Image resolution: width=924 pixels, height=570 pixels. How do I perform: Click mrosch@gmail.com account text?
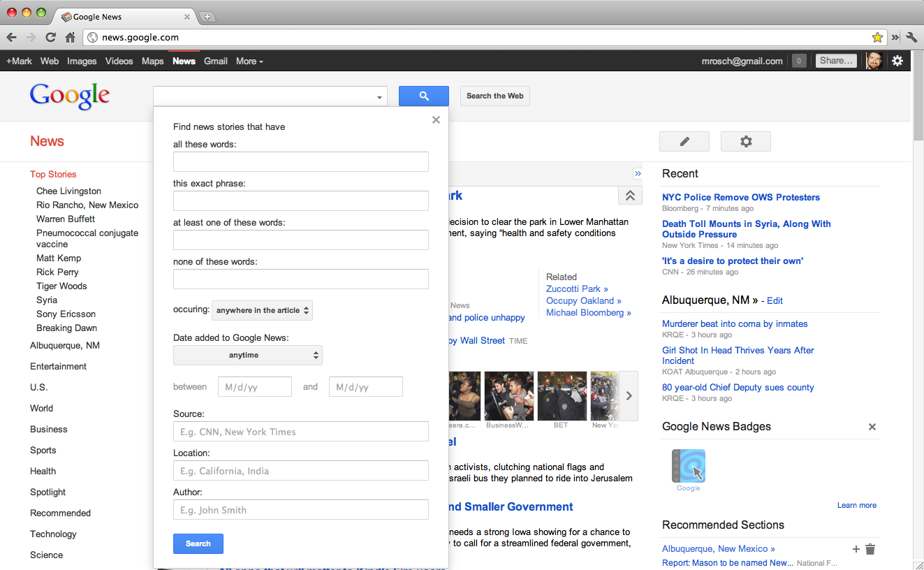point(742,61)
